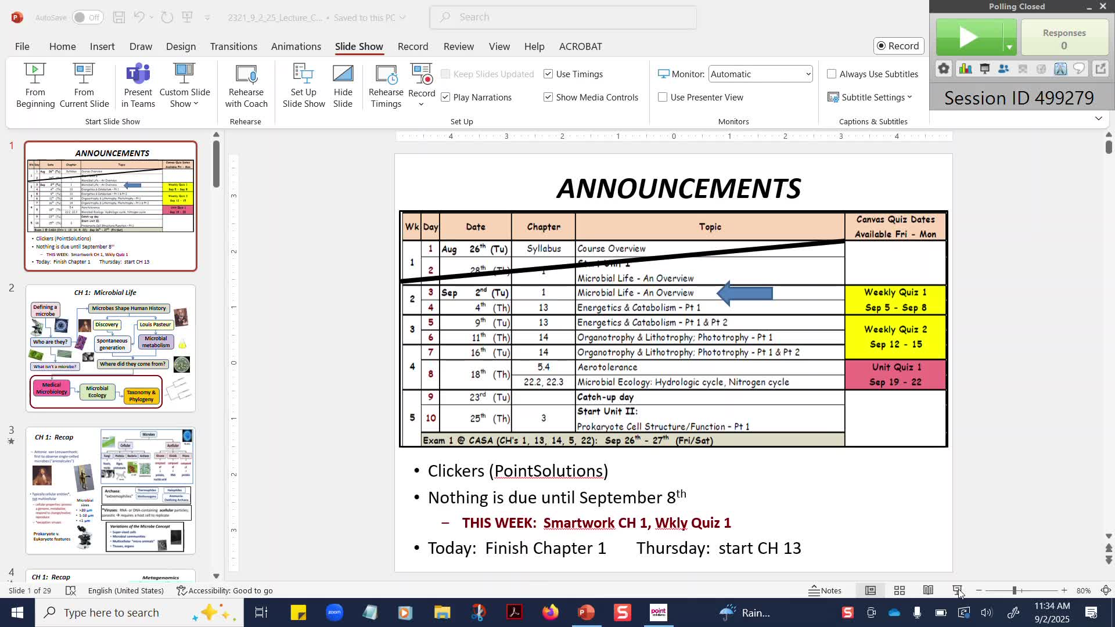The height and width of the screenshot is (627, 1115).
Task: Uncheck the Use Timings checkbox
Action: point(548,74)
